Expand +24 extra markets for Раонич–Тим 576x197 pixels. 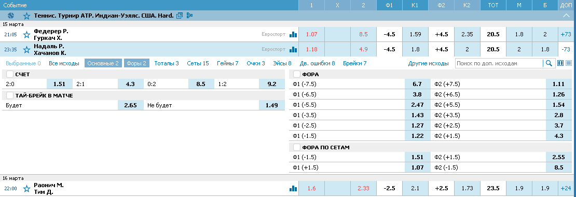566,189
